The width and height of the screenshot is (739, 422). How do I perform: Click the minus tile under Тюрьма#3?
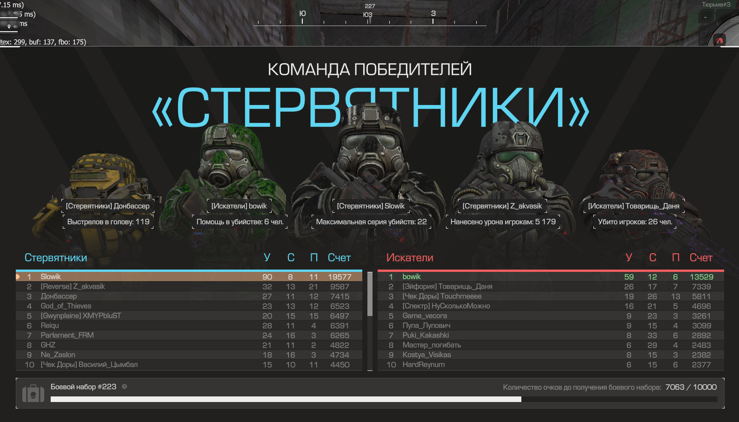706,17
